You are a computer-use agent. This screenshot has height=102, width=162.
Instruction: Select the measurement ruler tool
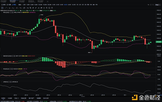tap(24, 8)
